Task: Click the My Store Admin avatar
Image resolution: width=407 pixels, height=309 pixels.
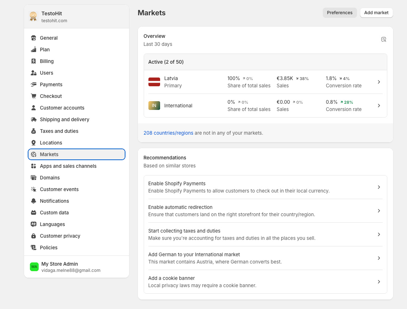Action: coord(34,267)
